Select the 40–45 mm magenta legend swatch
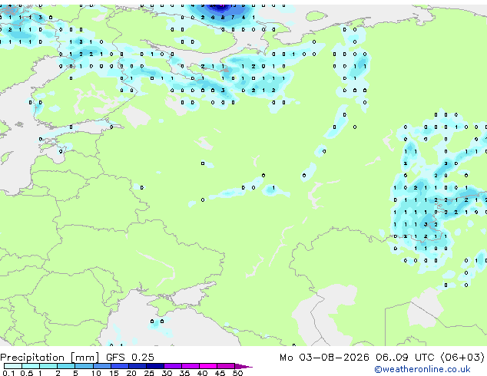This screenshot has width=487, height=376. [208, 366]
